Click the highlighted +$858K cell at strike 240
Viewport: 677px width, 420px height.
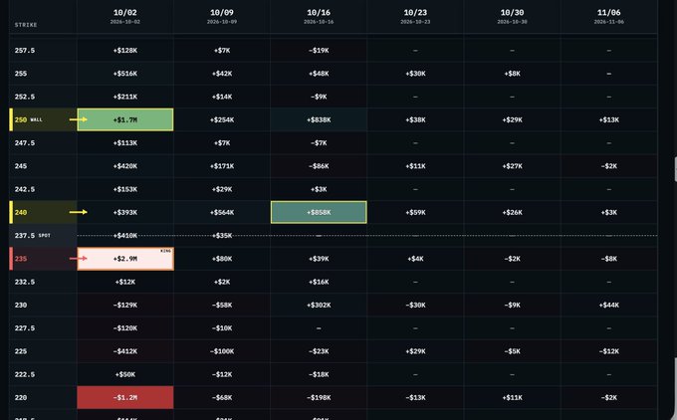pyautogui.click(x=319, y=212)
